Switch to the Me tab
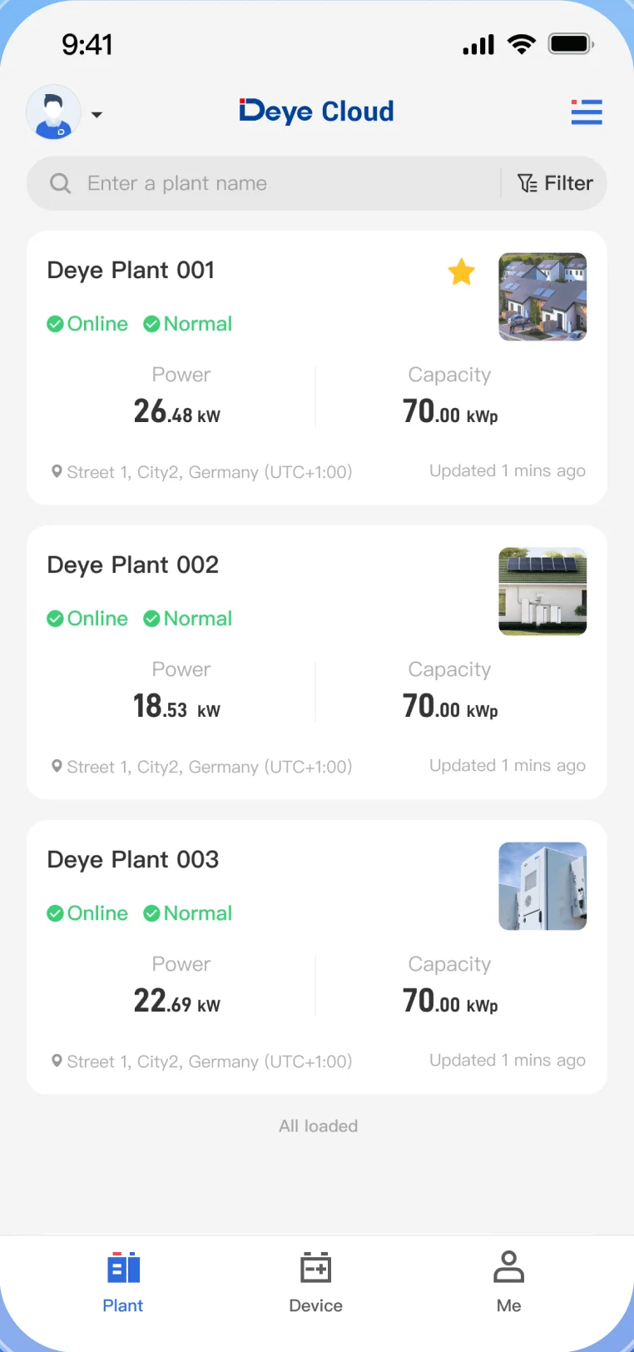 pos(508,1282)
